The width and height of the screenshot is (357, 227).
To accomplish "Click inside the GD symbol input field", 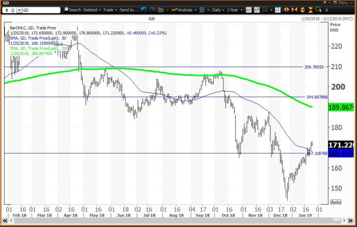I will click(41, 10).
